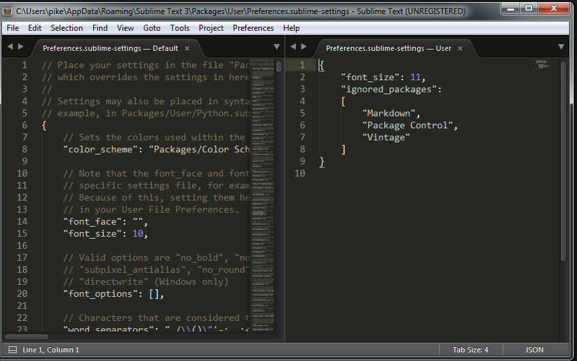The width and height of the screenshot is (577, 361).
Task: Maximize the Sublime Text window
Action: (529, 8)
